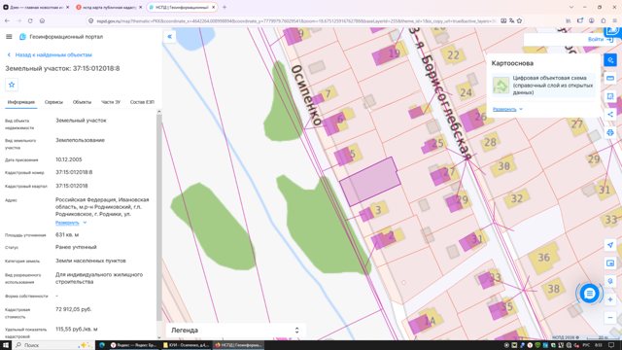Image resolution: width=622 pixels, height=350 pixels.
Task: Switch to the Сервисы tab
Action: click(x=53, y=102)
